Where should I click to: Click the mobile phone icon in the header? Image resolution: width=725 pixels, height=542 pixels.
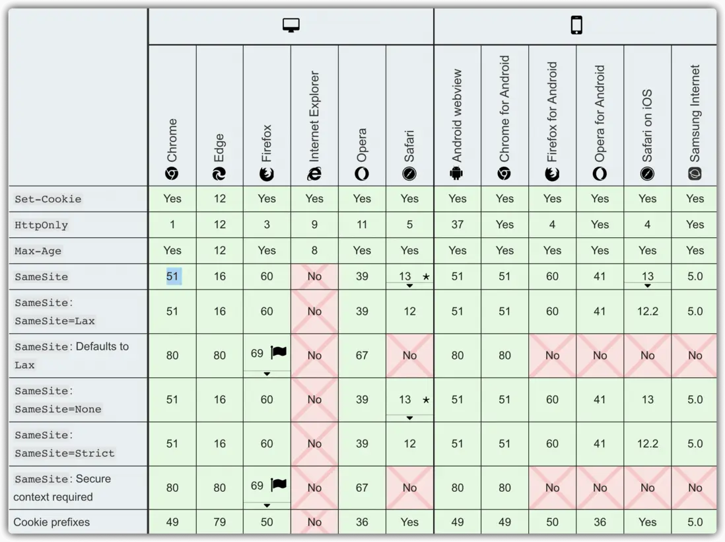576,26
